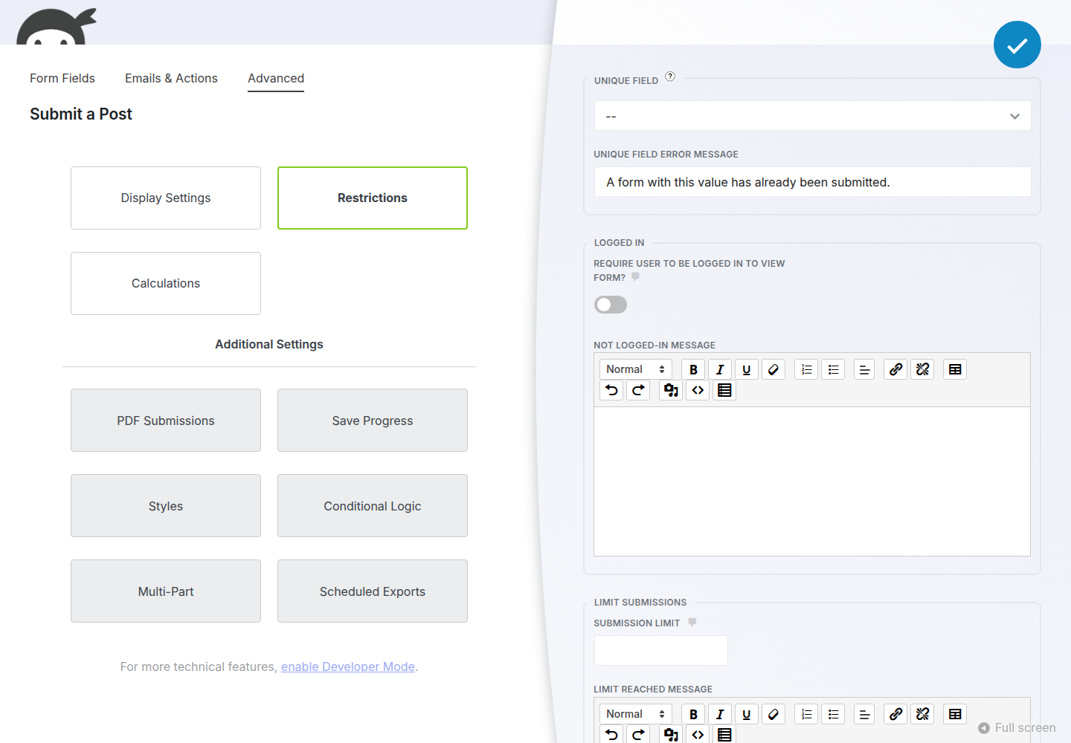Open Multi-Part add-on
The width and height of the screenshot is (1071, 743).
coord(166,591)
